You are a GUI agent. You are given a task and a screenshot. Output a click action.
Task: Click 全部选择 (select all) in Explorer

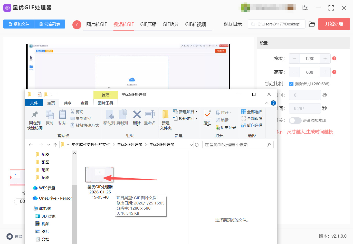point(252,112)
